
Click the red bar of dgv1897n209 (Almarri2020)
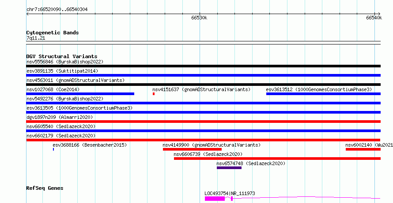[203, 122]
